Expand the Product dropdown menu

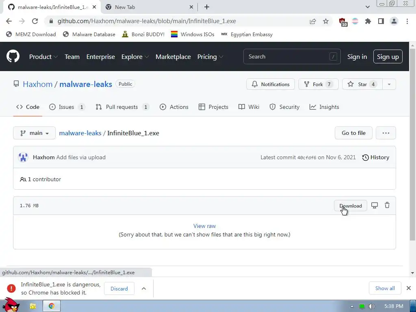point(43,57)
